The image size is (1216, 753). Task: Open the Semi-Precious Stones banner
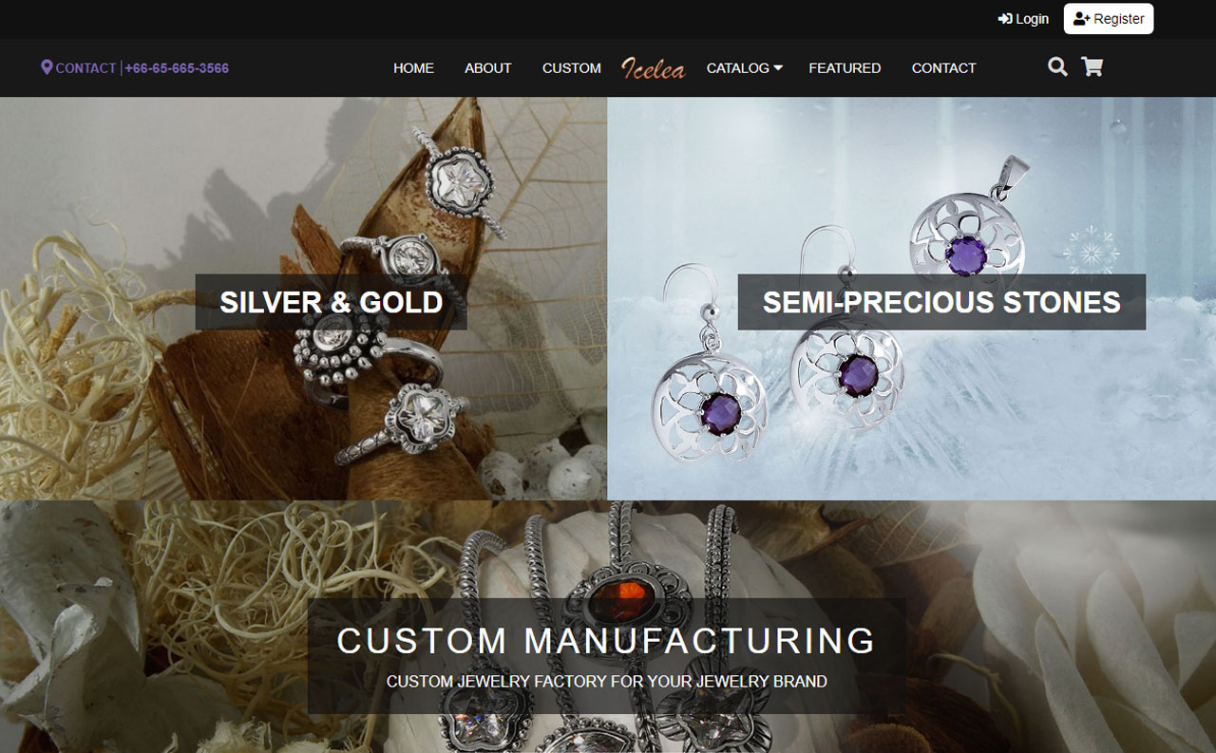pos(941,302)
